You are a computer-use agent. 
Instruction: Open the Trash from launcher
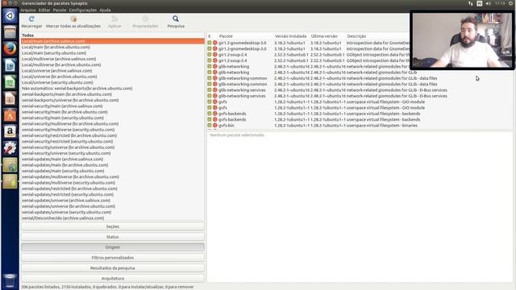point(10,281)
